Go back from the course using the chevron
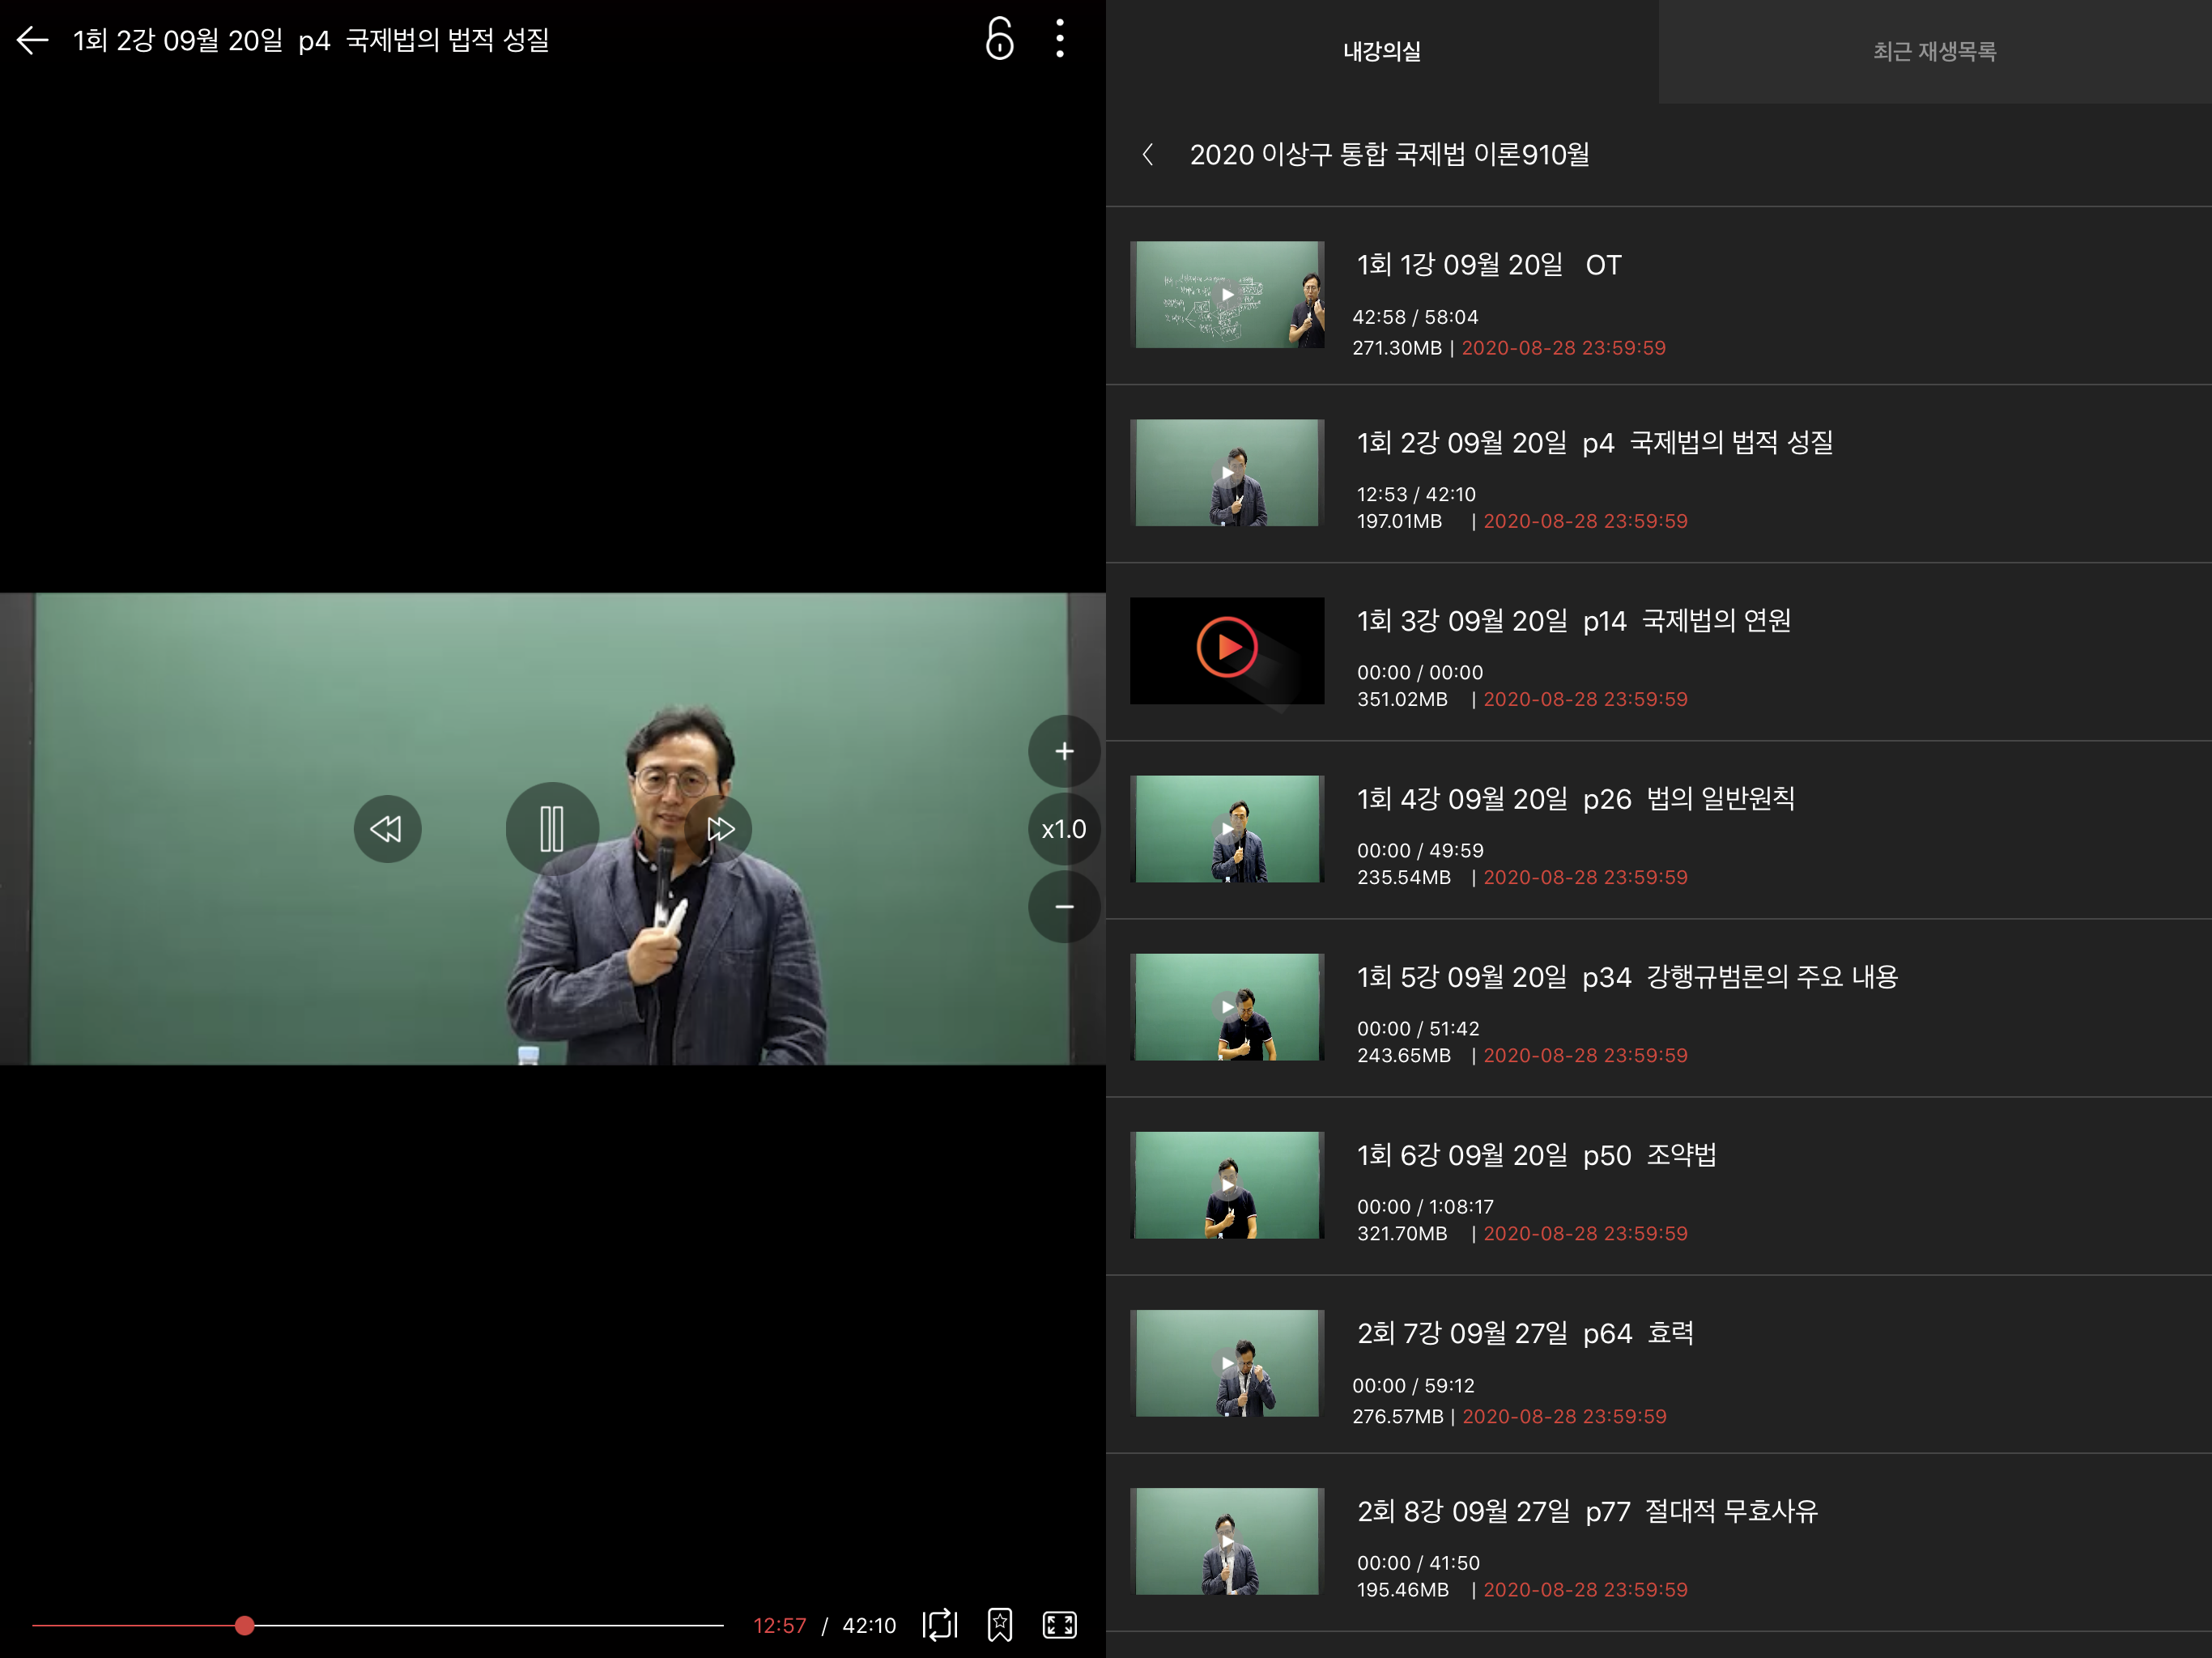This screenshot has width=2212, height=1658. [x=1148, y=155]
